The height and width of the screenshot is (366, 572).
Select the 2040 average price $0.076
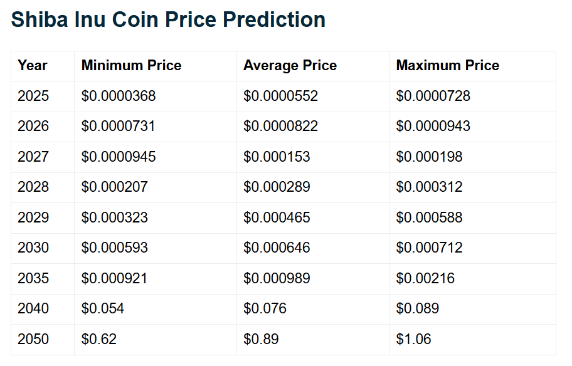tap(265, 308)
